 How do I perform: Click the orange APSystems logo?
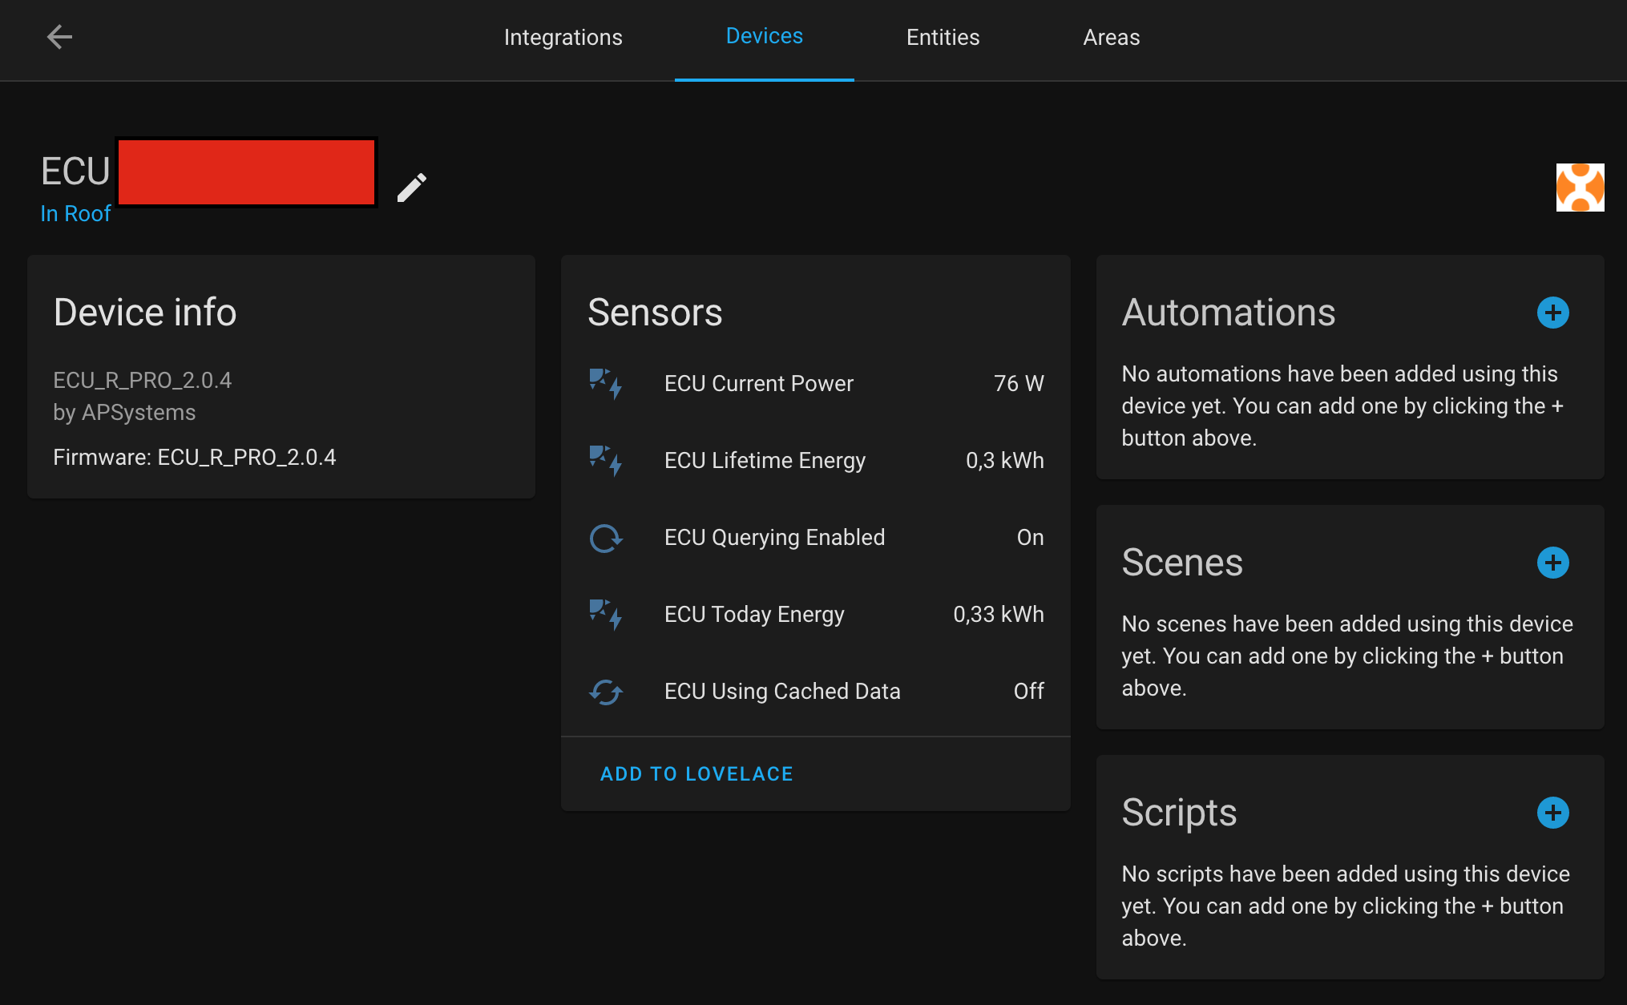tap(1580, 188)
